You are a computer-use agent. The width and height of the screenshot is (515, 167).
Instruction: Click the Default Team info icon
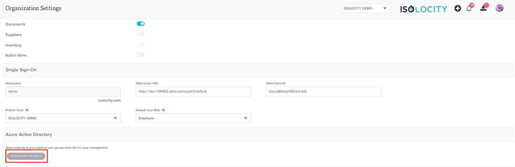[x=27, y=110]
